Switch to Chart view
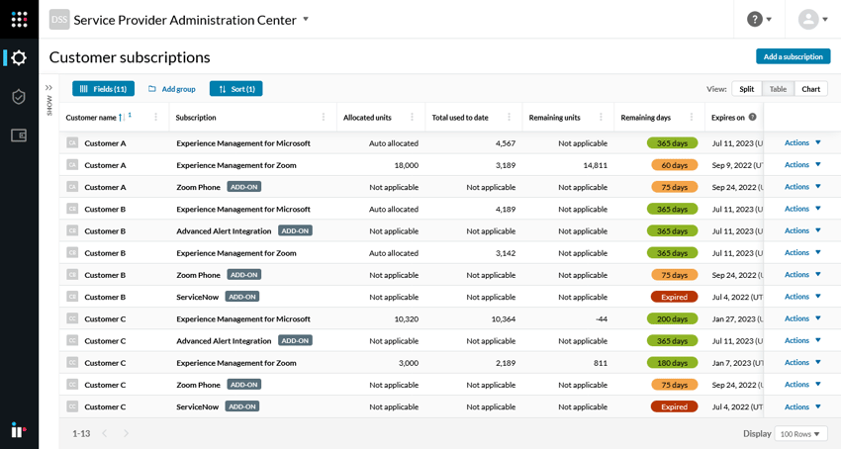 810,89
